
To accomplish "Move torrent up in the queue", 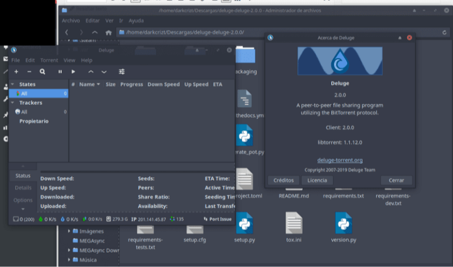I will pyautogui.click(x=91, y=72).
